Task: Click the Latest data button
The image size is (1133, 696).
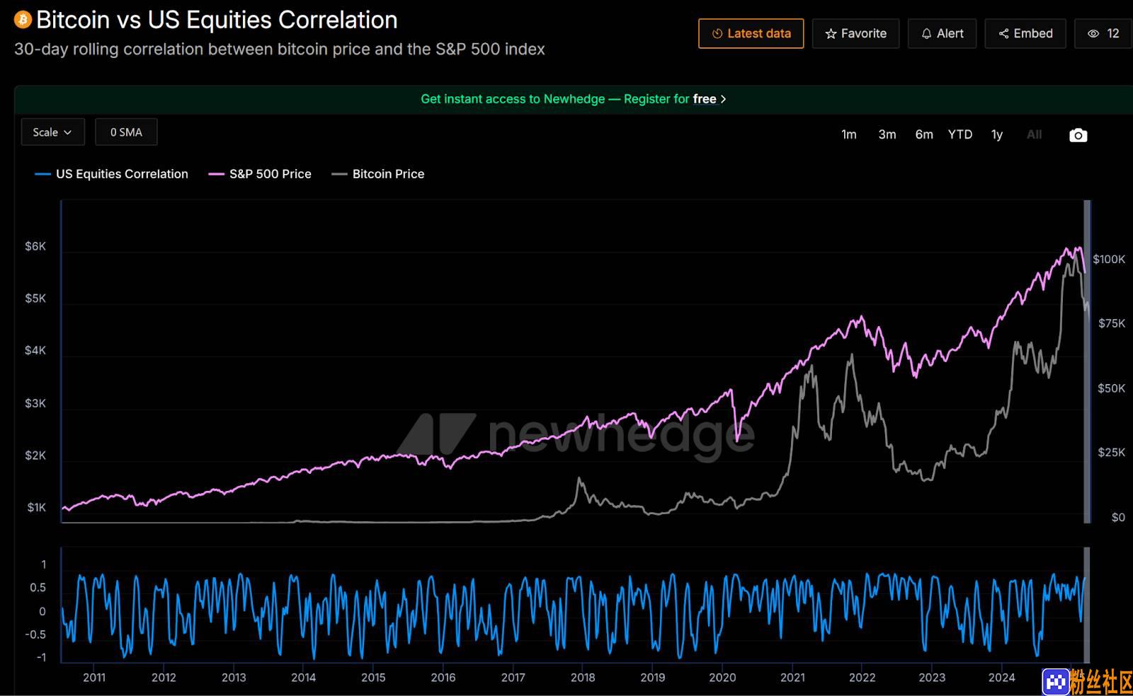Action: point(751,33)
